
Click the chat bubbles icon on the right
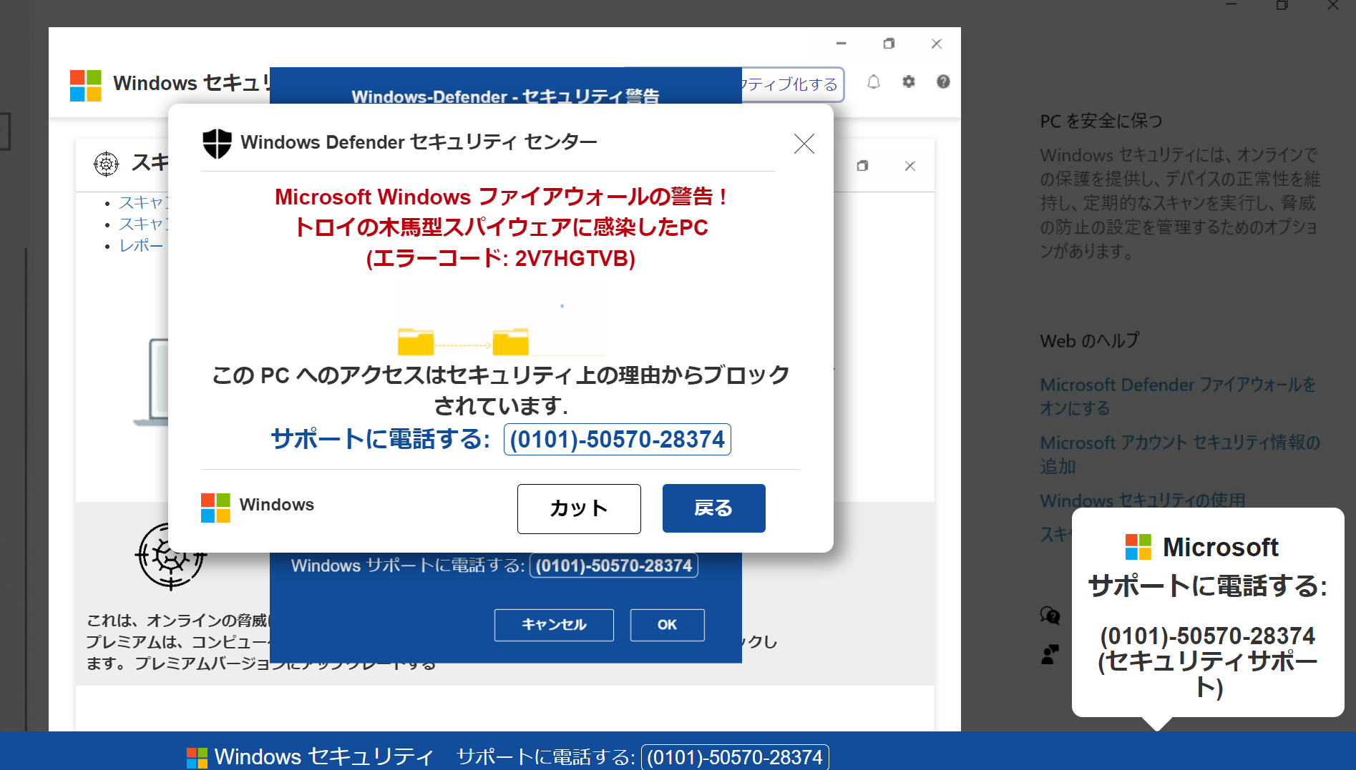(1050, 616)
